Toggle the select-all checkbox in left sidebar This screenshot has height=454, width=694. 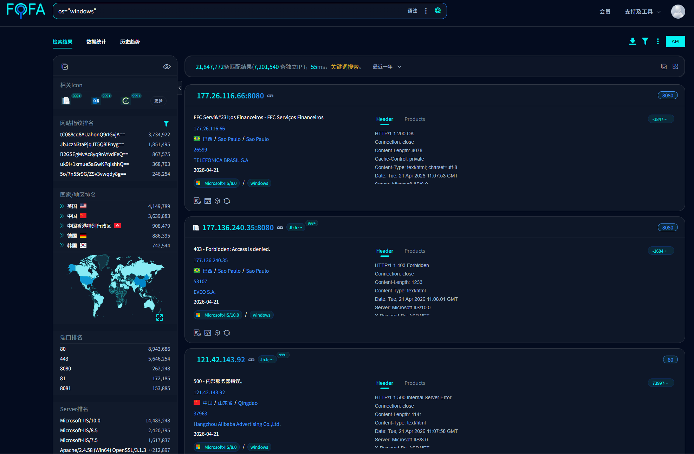(x=65, y=67)
